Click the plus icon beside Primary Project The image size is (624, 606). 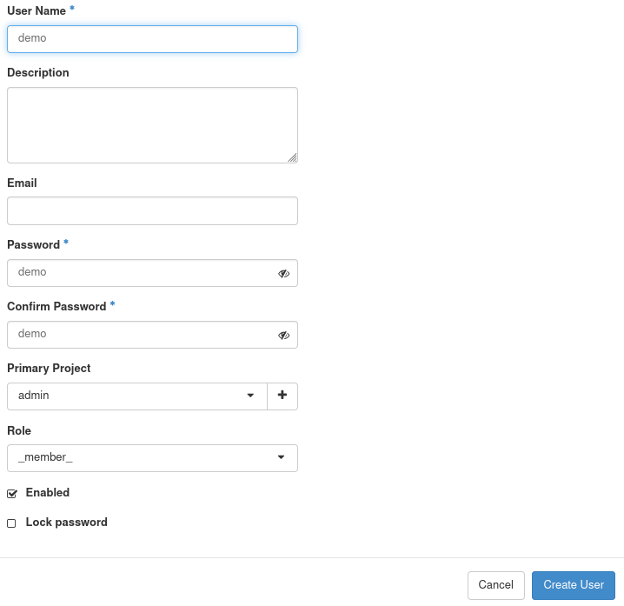pyautogui.click(x=282, y=396)
